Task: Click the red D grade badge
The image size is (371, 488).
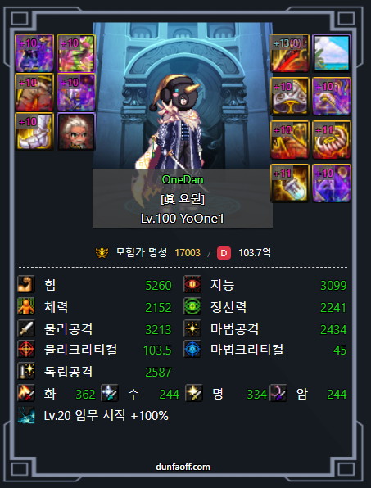Action: 224,253
